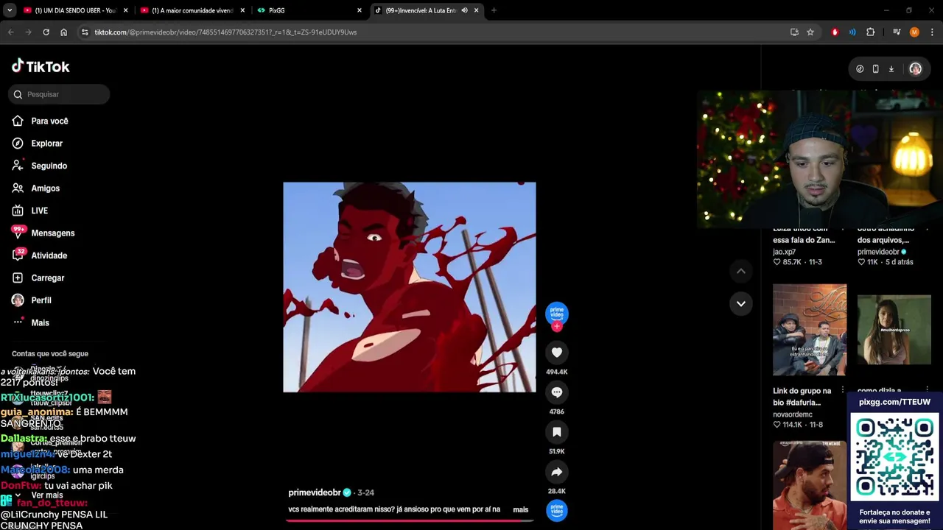Go to the previous video arrow
The width and height of the screenshot is (943, 530).
tap(741, 272)
